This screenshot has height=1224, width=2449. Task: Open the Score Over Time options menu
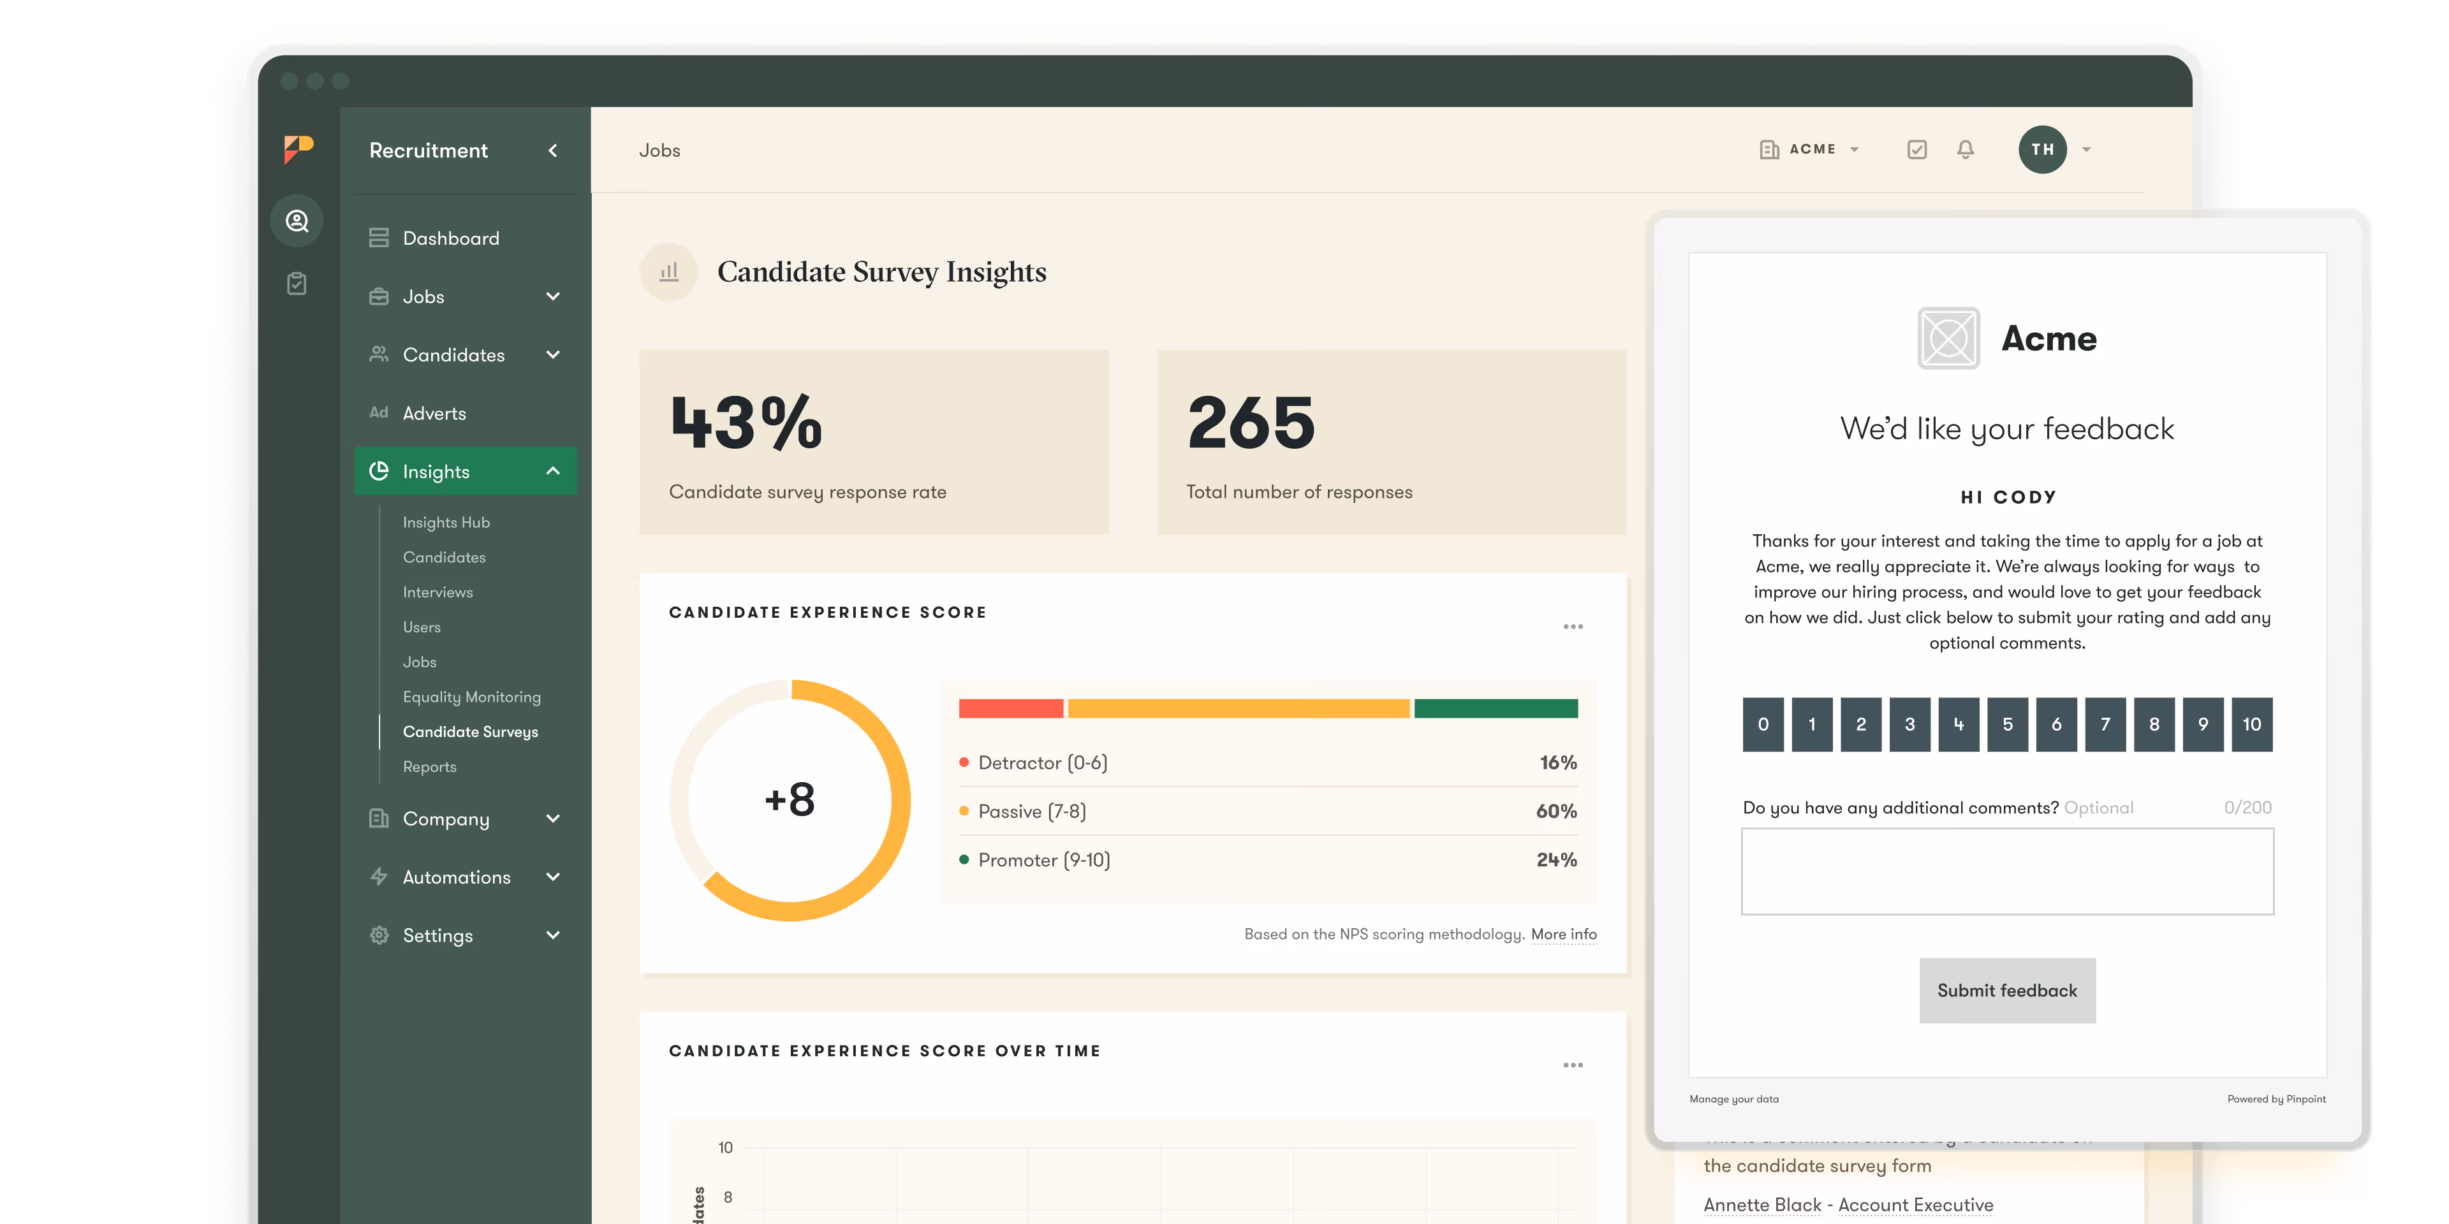click(1573, 1065)
